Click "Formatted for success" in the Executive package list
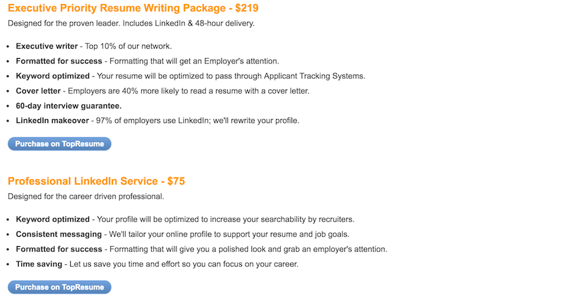 click(x=60, y=61)
